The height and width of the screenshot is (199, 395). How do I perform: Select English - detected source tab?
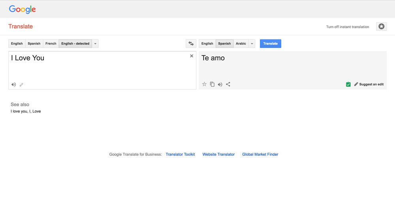coord(75,43)
